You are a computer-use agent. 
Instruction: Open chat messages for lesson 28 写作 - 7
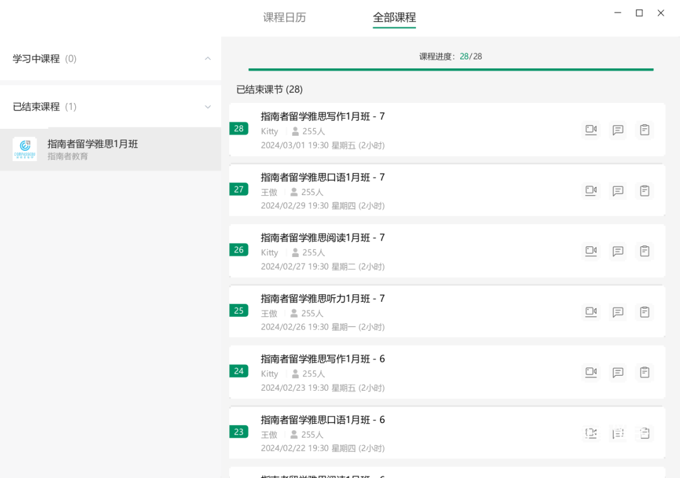pos(618,129)
